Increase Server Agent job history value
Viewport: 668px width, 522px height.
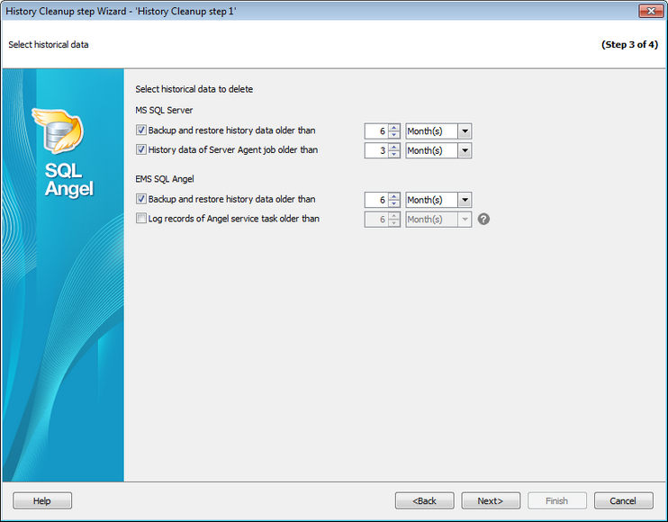click(x=394, y=147)
